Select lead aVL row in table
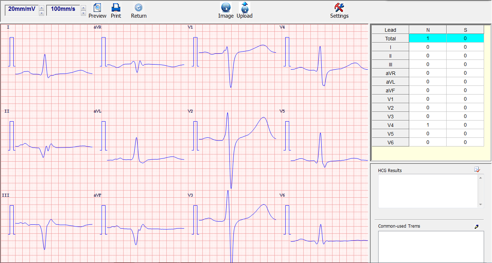492x263 pixels. tap(428, 82)
